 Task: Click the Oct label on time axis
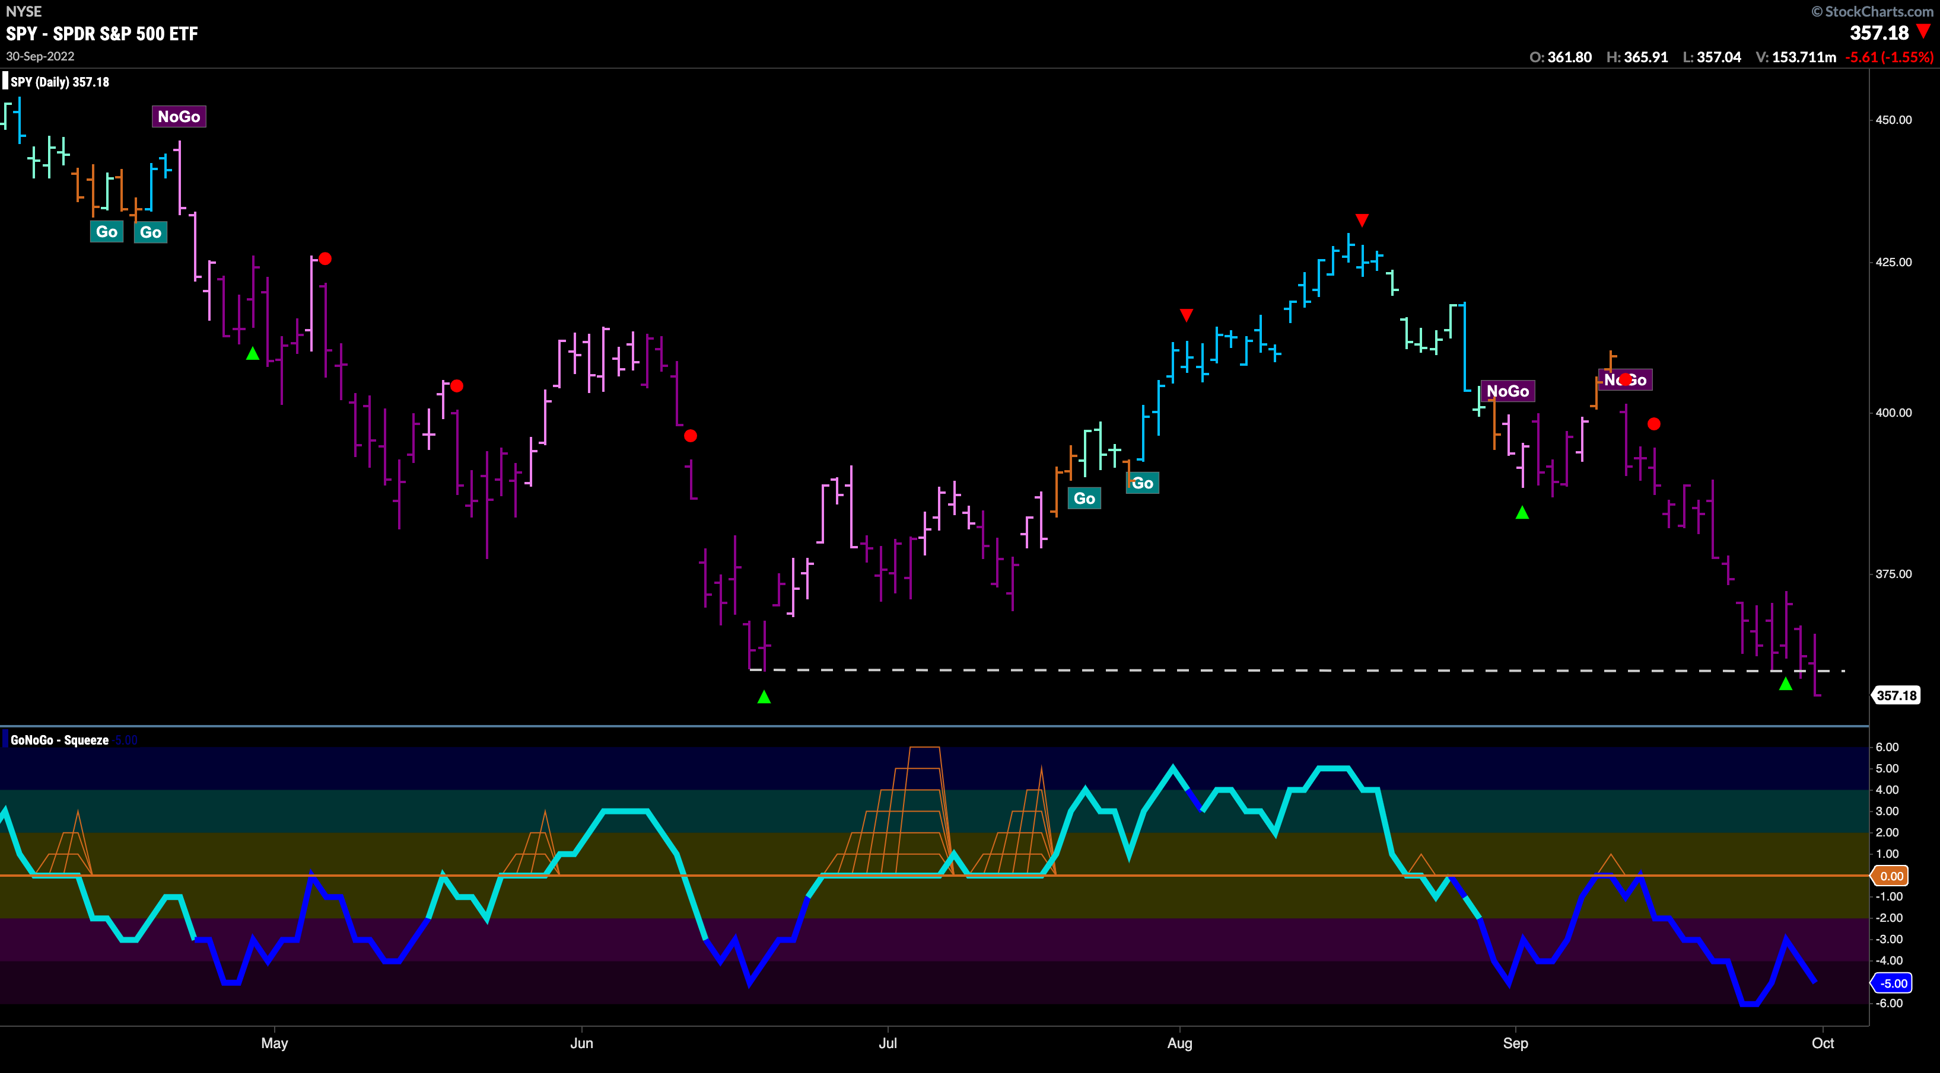coord(1823,1043)
